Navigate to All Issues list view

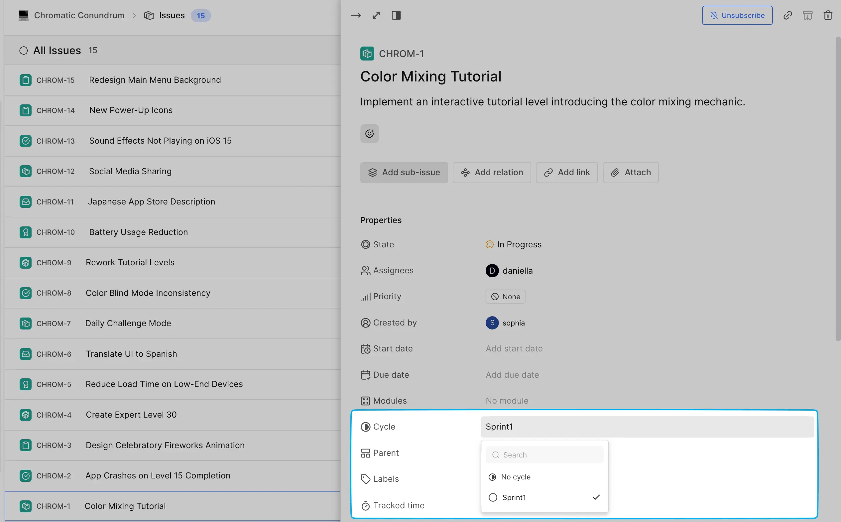tap(57, 51)
